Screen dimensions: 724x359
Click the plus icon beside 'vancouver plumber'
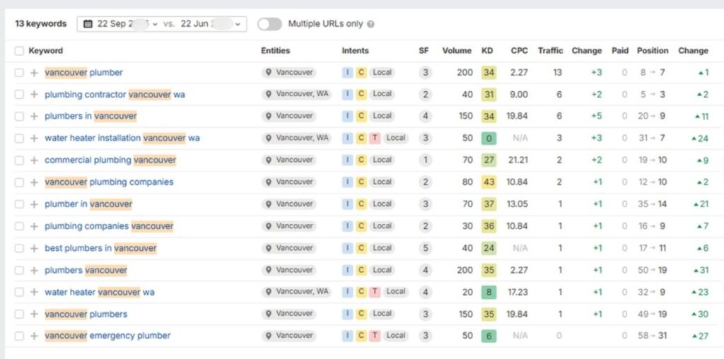[x=34, y=73]
